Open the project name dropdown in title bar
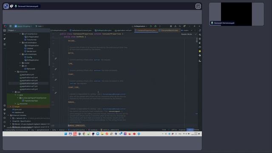 tap(23, 26)
